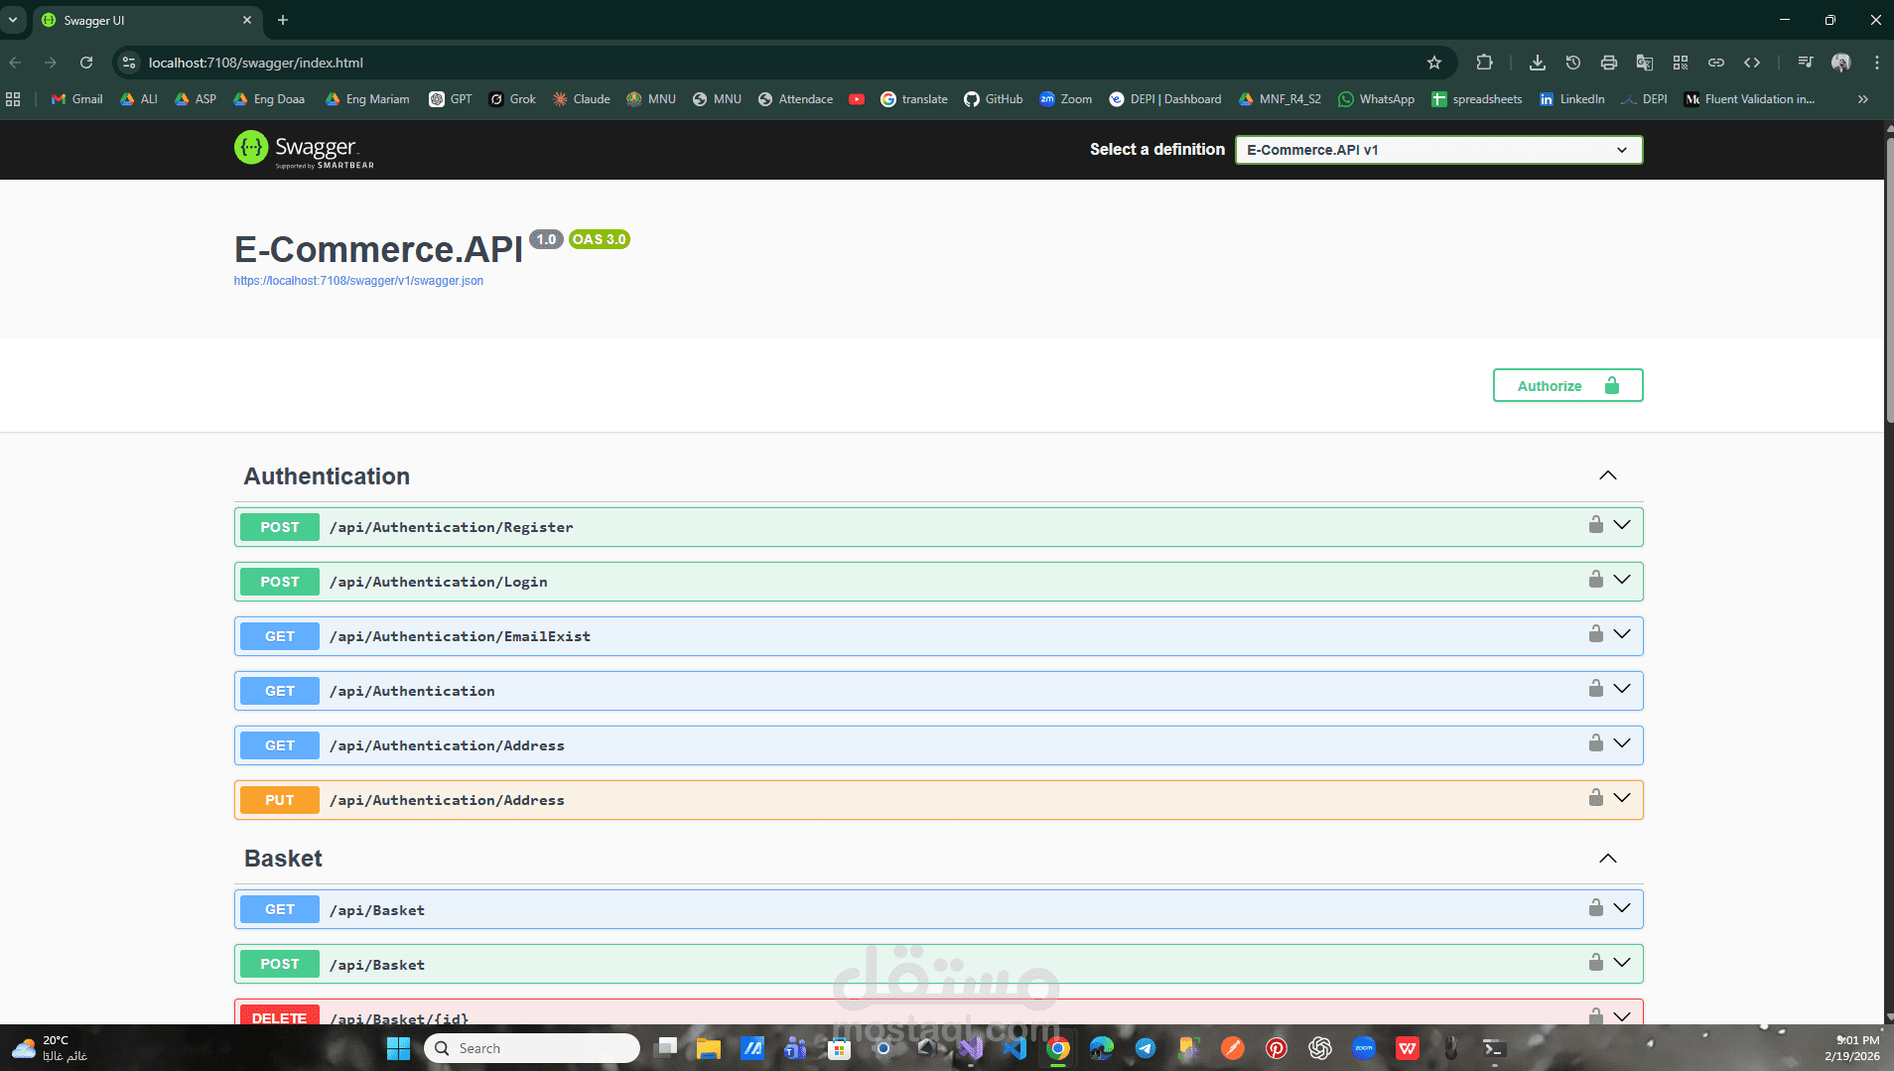Click the lock icon on GET /api/Basket
This screenshot has width=1894, height=1071.
1595,908
